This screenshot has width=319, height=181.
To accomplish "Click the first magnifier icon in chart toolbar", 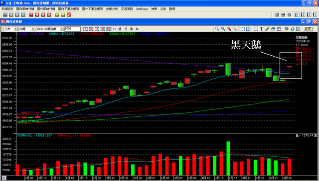I will point(217,29).
